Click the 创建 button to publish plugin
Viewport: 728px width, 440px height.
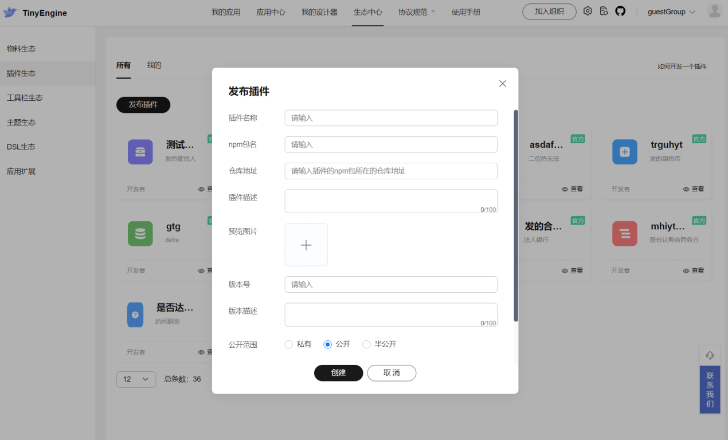tap(338, 373)
